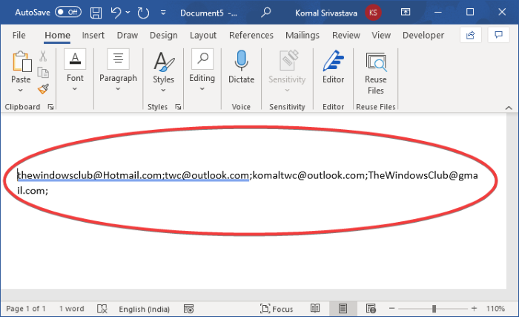Go to the References tab
This screenshot has height=317, width=519.
[251, 35]
